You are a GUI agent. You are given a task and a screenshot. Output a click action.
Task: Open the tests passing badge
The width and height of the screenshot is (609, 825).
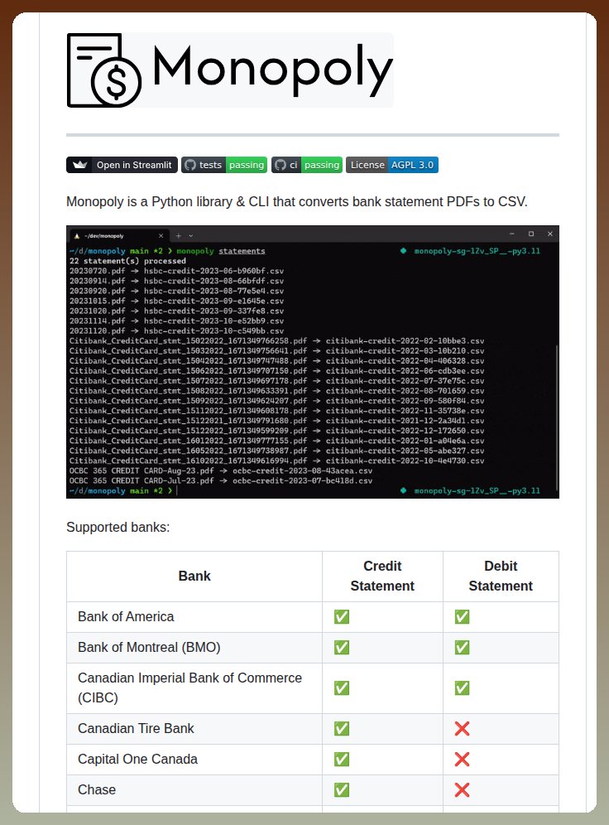click(224, 165)
